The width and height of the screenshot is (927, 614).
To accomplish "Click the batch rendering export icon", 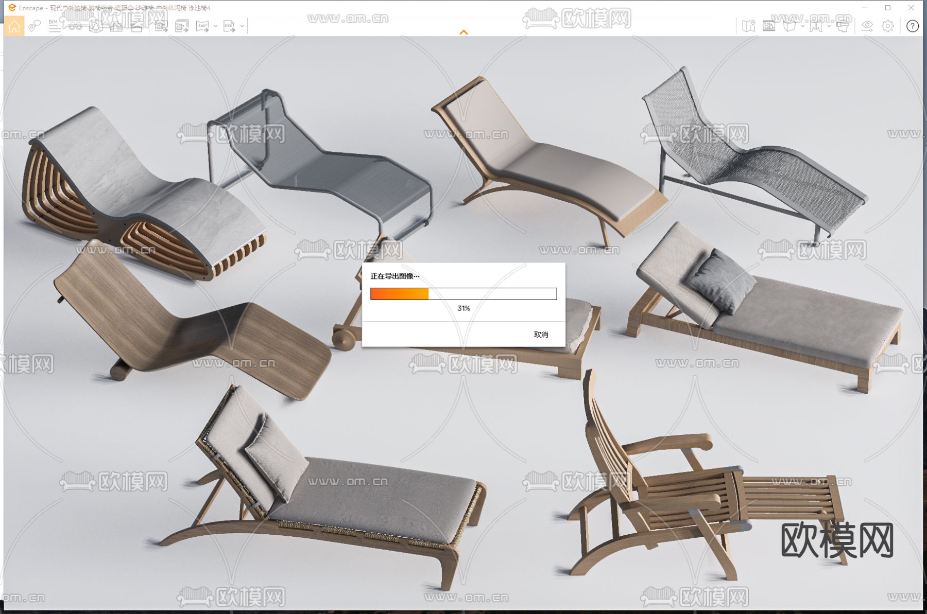I will click(x=182, y=26).
